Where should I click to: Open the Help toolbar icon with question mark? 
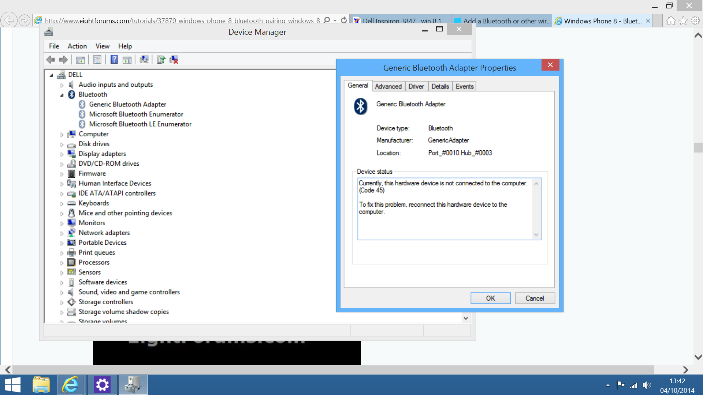[x=114, y=60]
